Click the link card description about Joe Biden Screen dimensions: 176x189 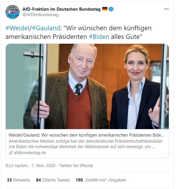coord(86,144)
